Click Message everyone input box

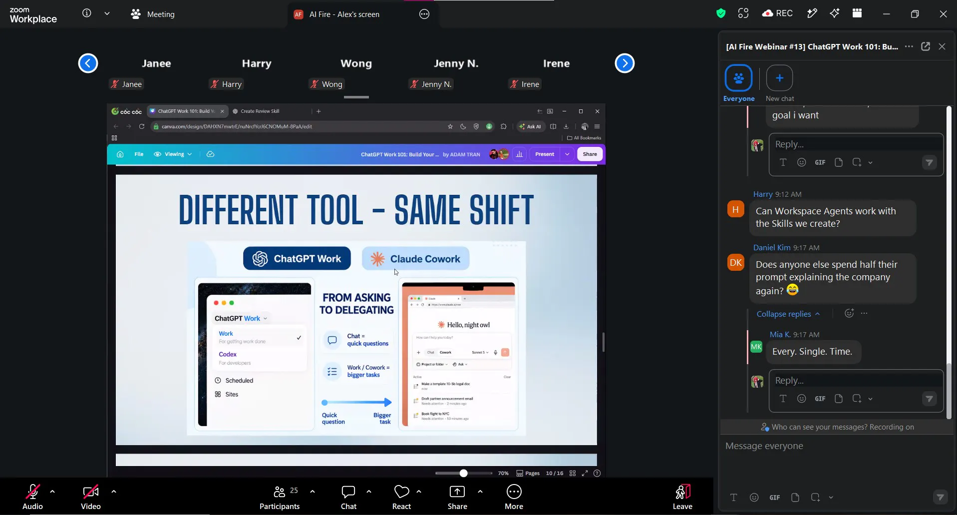pos(836,446)
